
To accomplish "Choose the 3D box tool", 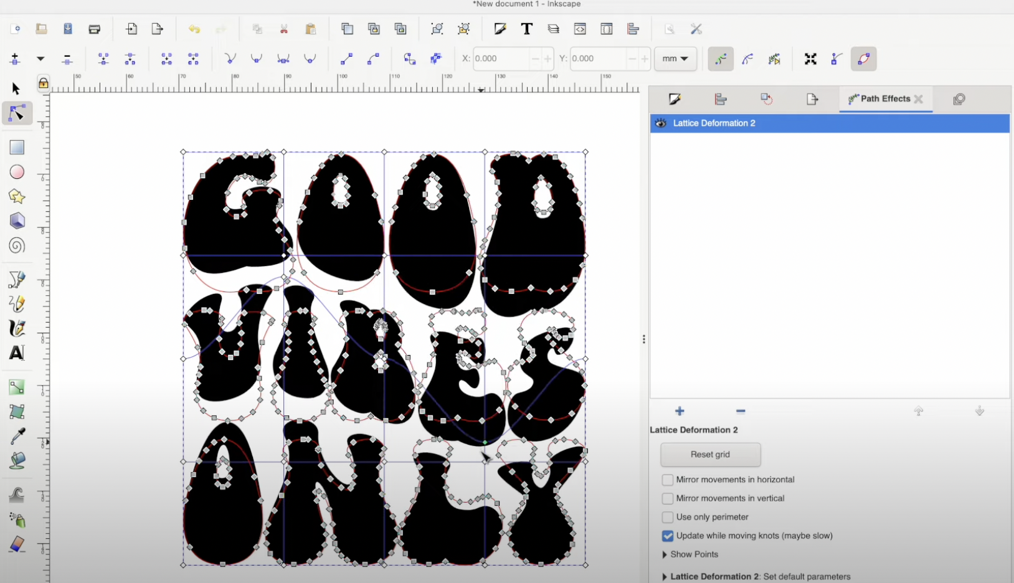I will (17, 220).
